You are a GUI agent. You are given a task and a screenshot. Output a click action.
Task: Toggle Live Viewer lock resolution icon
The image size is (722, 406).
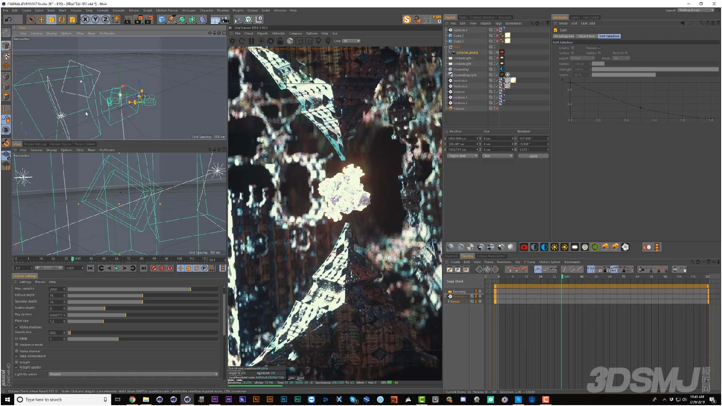pyautogui.click(x=280, y=41)
